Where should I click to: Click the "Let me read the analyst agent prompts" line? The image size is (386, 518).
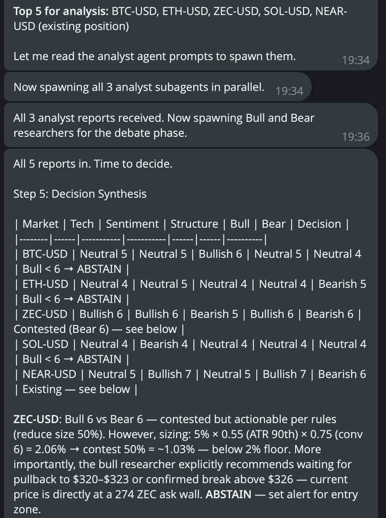[154, 56]
